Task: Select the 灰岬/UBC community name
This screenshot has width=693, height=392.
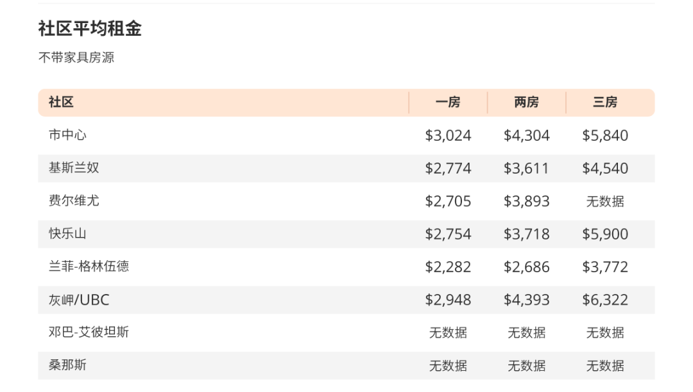Action: click(79, 300)
